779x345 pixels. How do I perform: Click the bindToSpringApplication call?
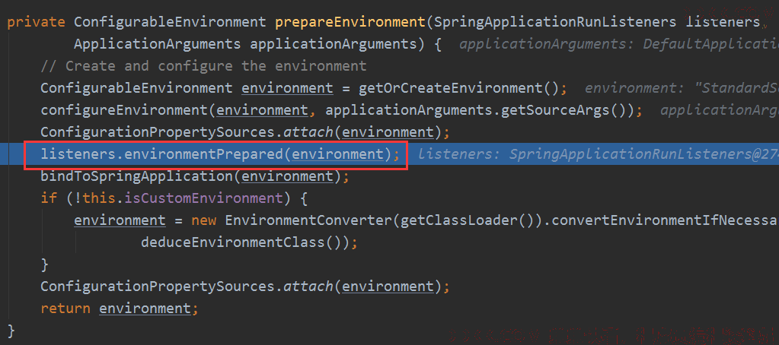tap(136, 176)
